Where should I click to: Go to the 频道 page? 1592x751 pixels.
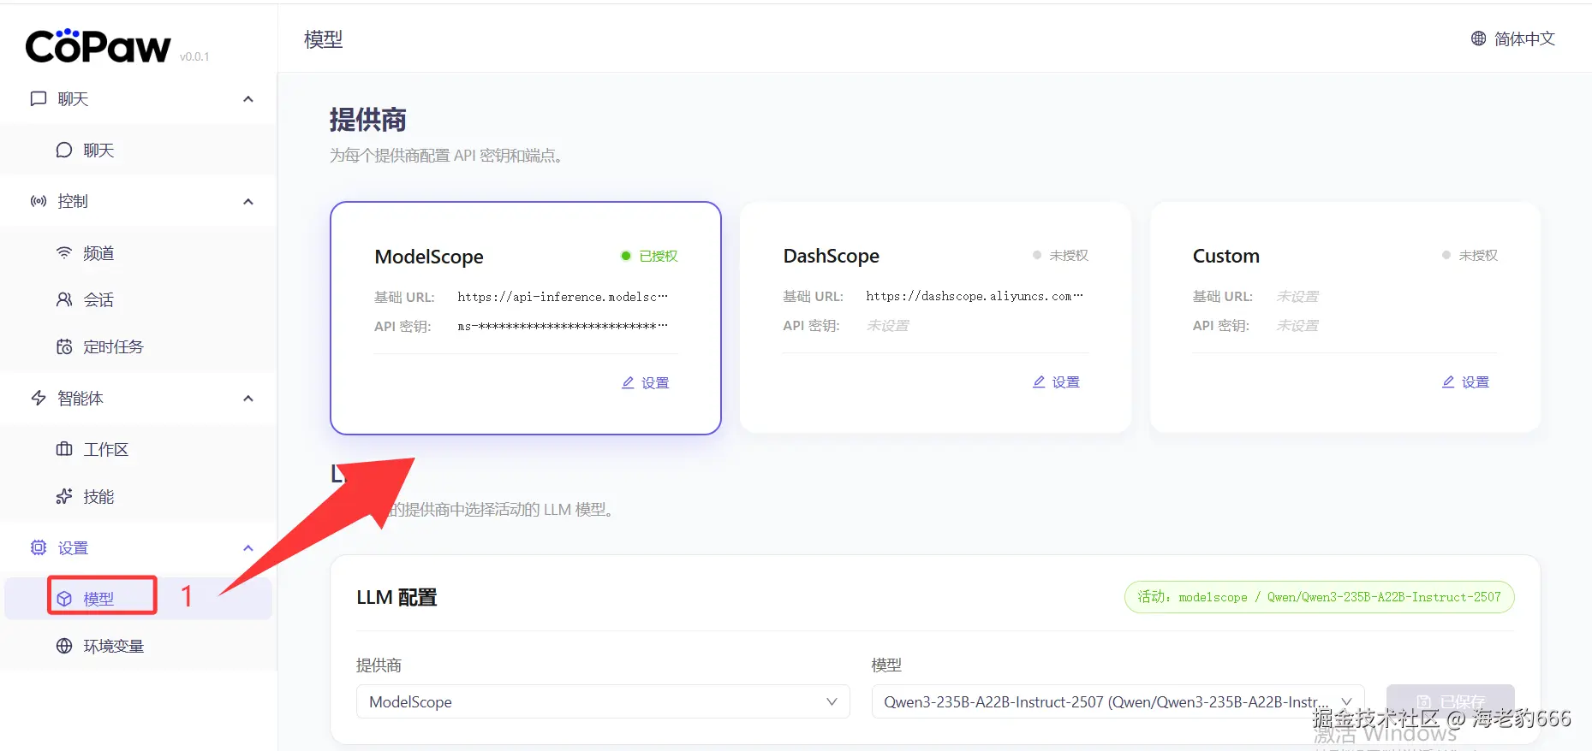tap(139, 253)
